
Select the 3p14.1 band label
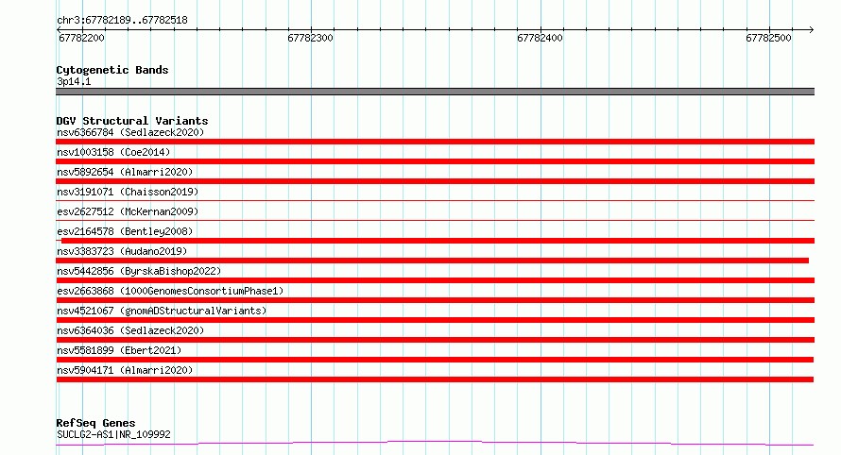click(74, 81)
